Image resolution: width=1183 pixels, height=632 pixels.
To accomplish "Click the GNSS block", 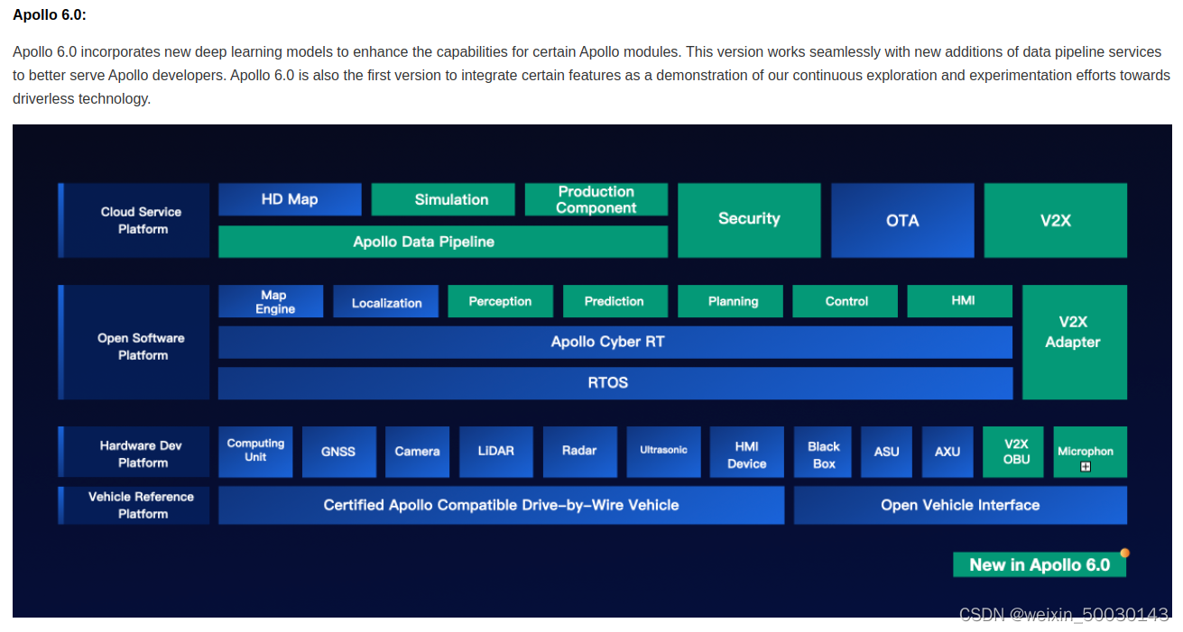I will [338, 452].
